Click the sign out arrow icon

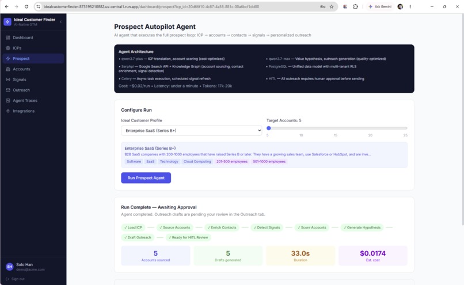pyautogui.click(x=7, y=279)
